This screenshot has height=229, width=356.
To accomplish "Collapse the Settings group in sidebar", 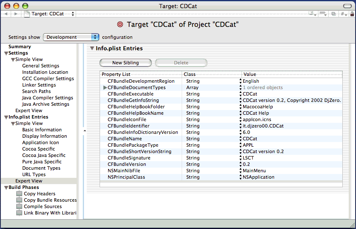I will coord(6,53).
